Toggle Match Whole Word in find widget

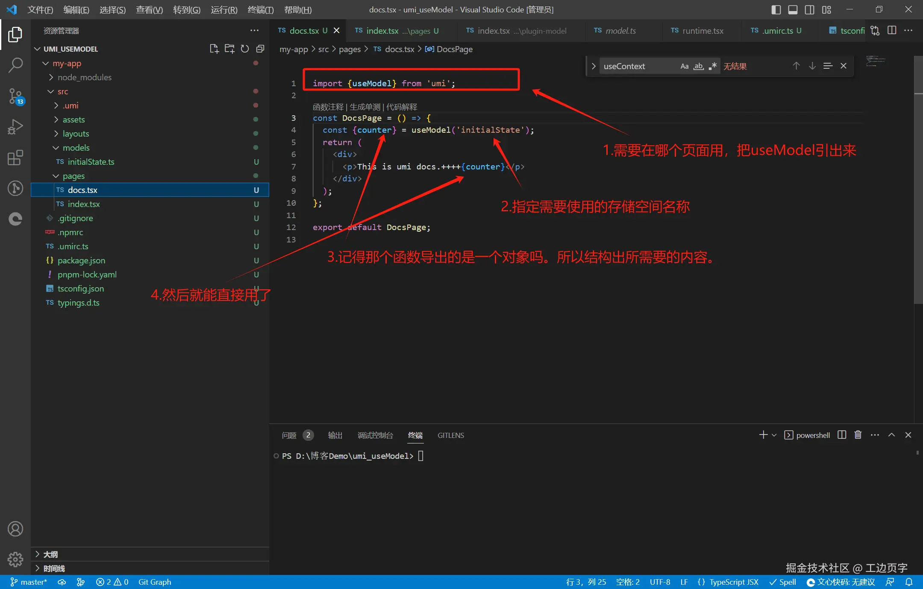point(698,66)
